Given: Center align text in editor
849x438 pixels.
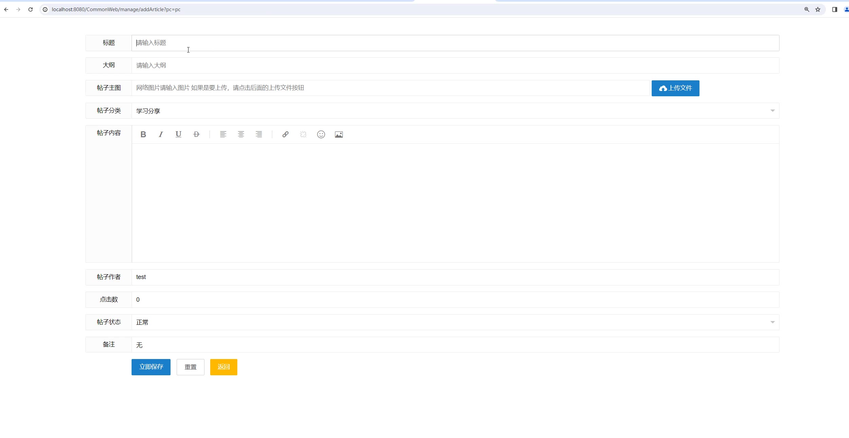Looking at the screenshot, I should coord(241,135).
